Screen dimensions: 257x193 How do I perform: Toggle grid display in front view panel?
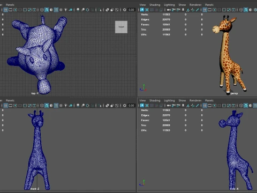point(6,106)
